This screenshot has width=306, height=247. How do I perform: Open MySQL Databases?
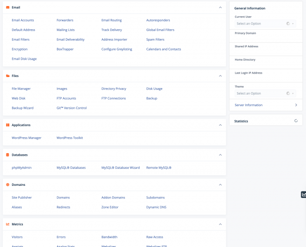71,168
